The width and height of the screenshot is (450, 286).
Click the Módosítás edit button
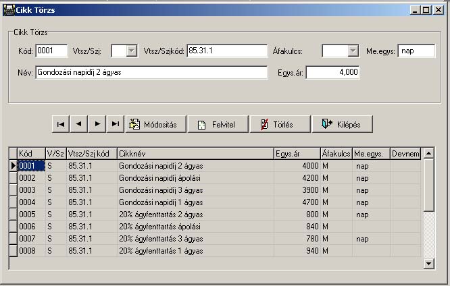(155, 124)
